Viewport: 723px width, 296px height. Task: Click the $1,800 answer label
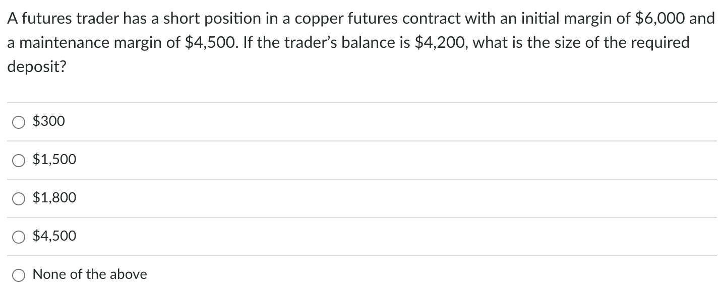click(x=54, y=198)
